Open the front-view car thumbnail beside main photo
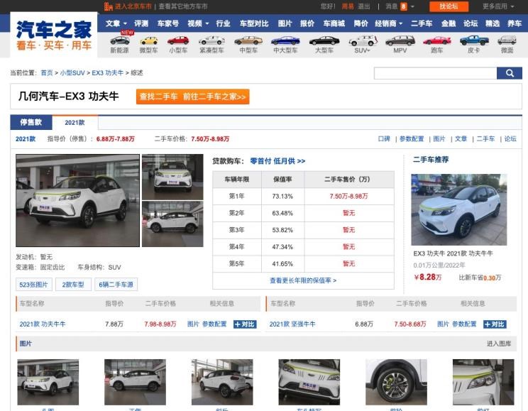Screen dimensions: 528x411 [x=172, y=177]
